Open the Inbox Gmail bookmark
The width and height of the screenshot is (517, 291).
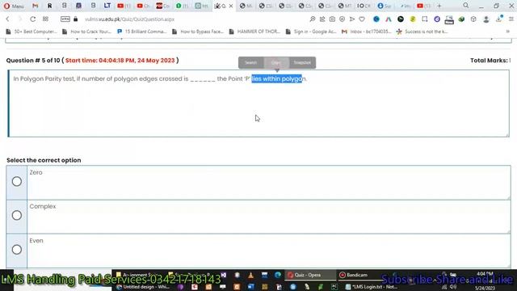(x=366, y=32)
